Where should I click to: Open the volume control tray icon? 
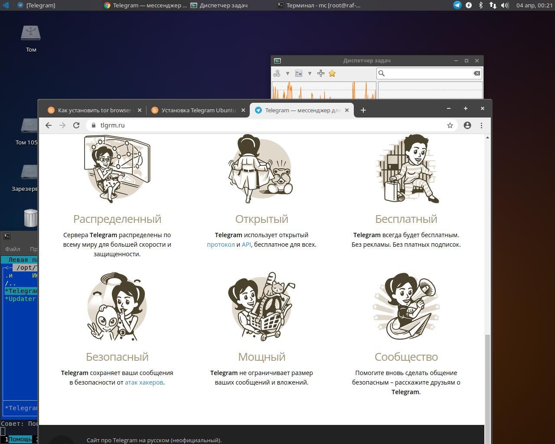pos(505,5)
